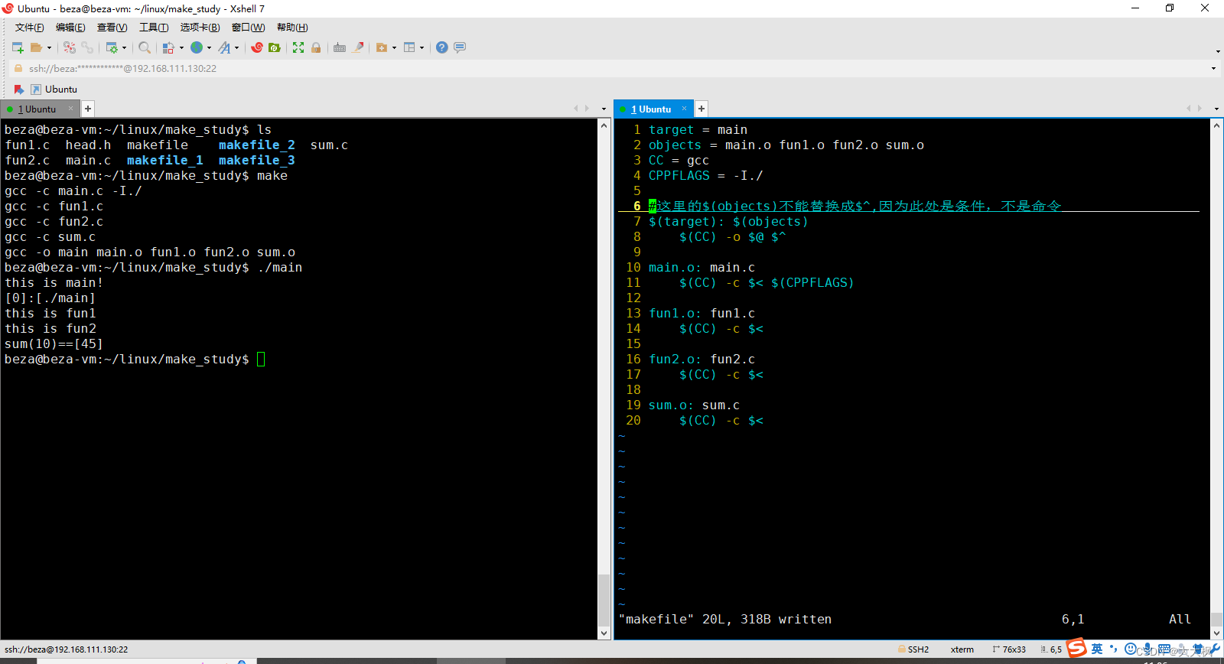
Task: Open the 窗口(W) menu
Action: pyautogui.click(x=248, y=28)
